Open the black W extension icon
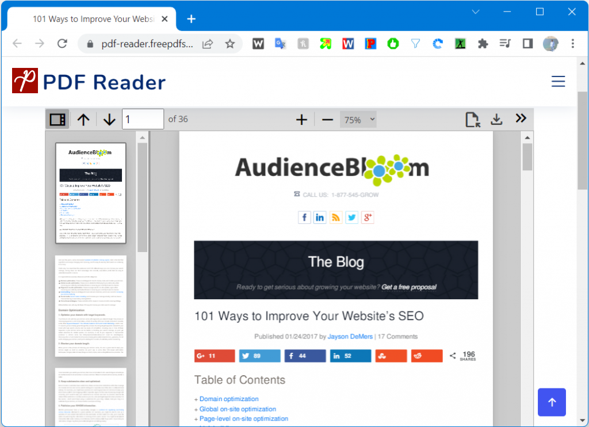Viewport: 589px width, 427px height. 258,44
